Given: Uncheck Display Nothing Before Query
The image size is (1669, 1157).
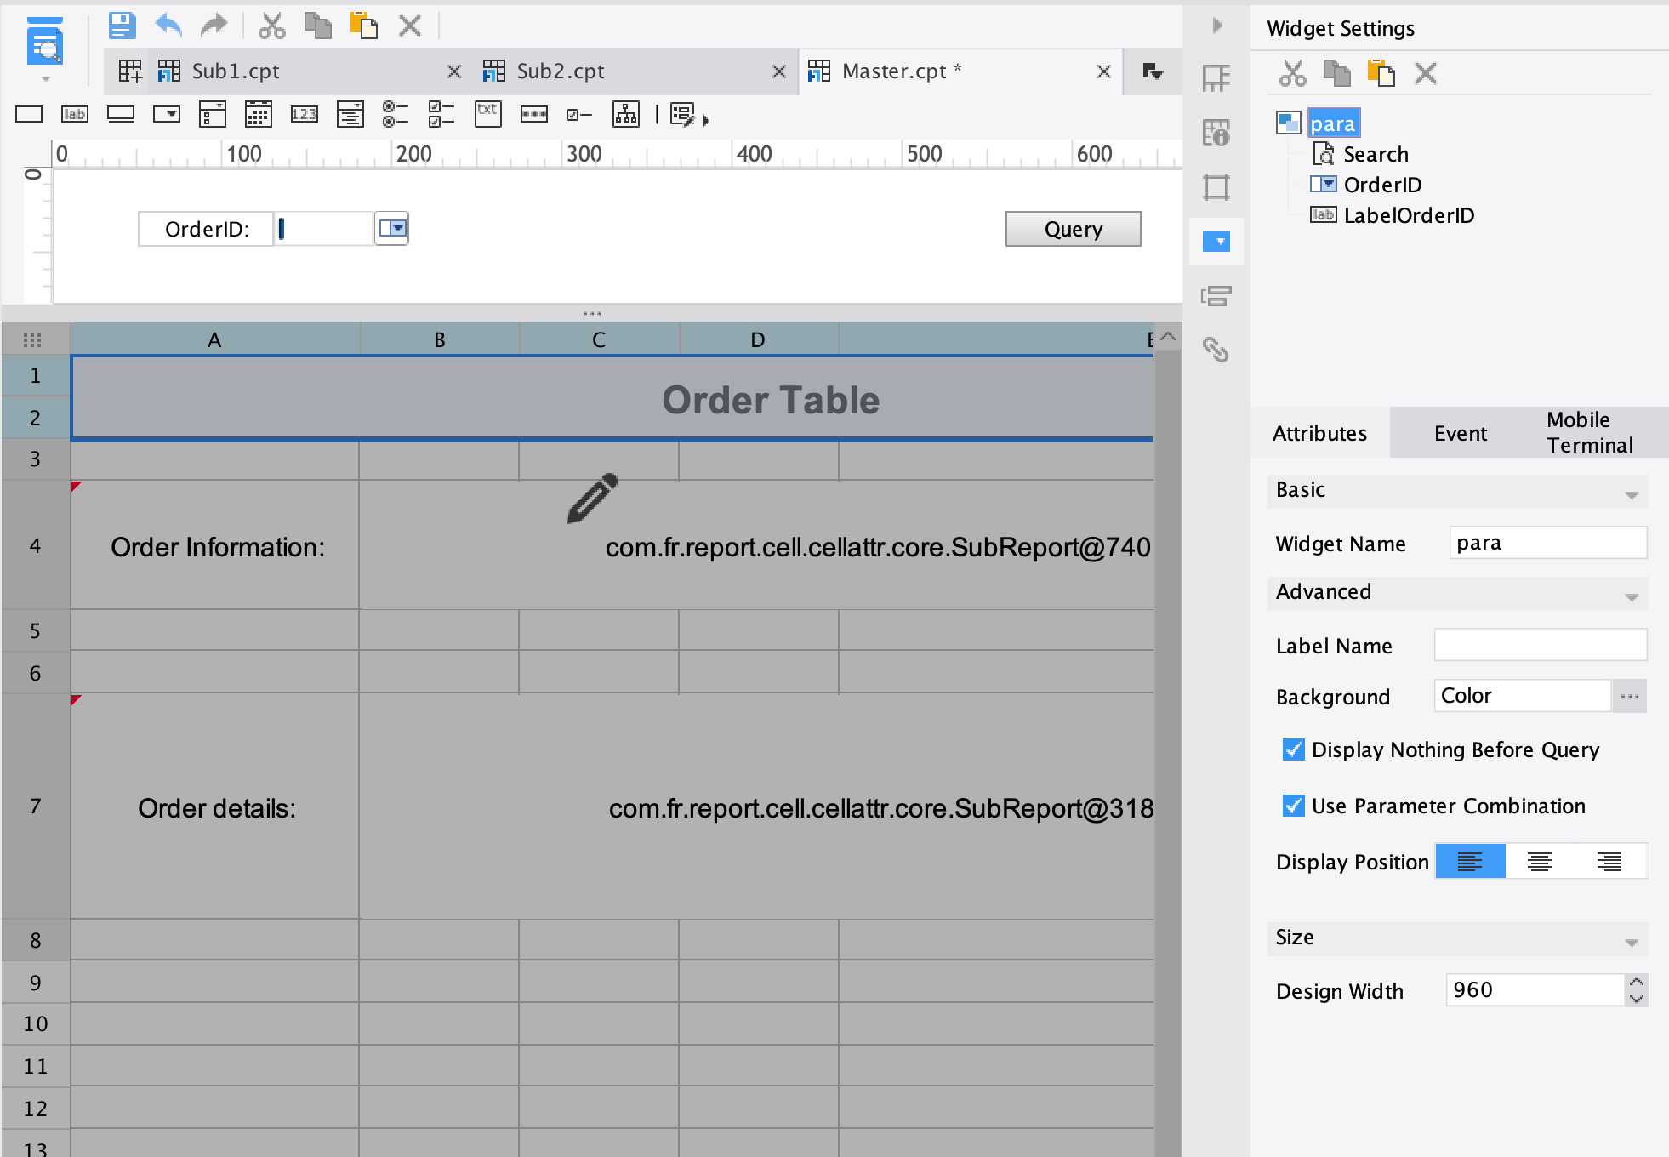Looking at the screenshot, I should point(1294,749).
